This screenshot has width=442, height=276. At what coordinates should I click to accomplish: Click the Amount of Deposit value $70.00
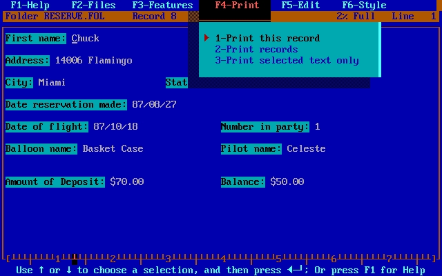tap(126, 182)
